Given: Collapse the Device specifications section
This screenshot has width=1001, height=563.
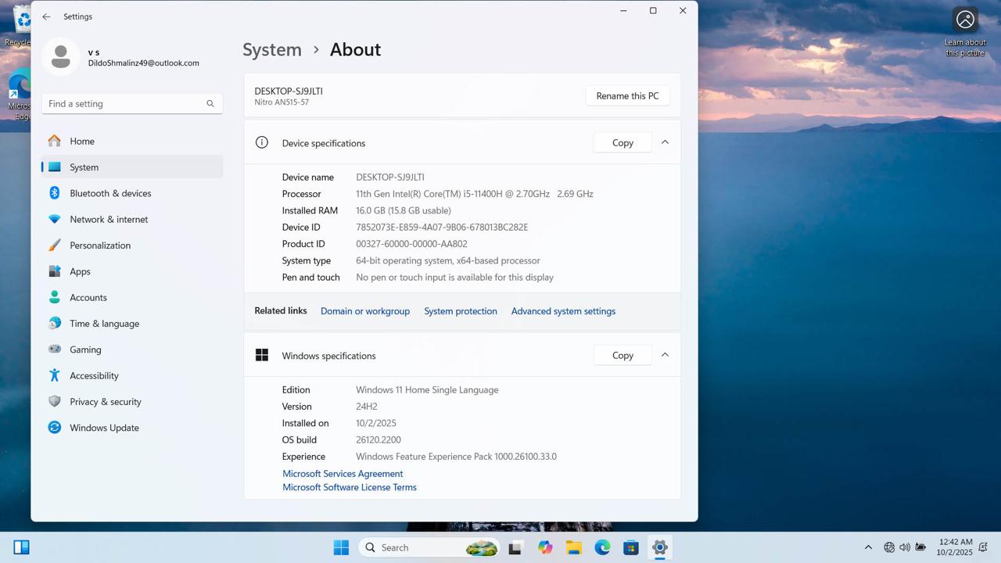Looking at the screenshot, I should (x=665, y=142).
